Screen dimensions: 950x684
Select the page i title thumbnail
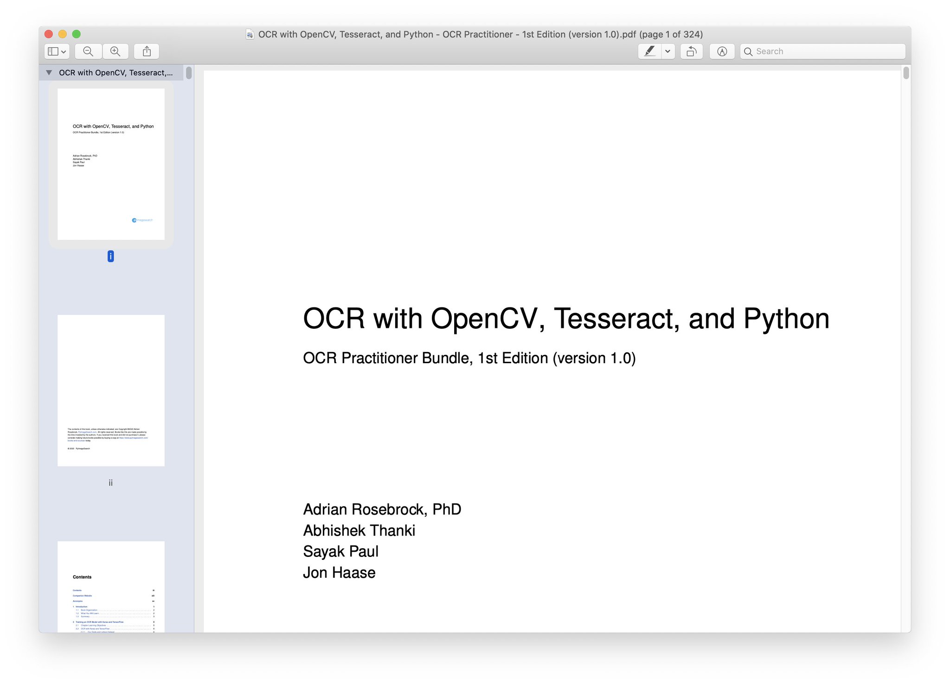click(x=111, y=164)
